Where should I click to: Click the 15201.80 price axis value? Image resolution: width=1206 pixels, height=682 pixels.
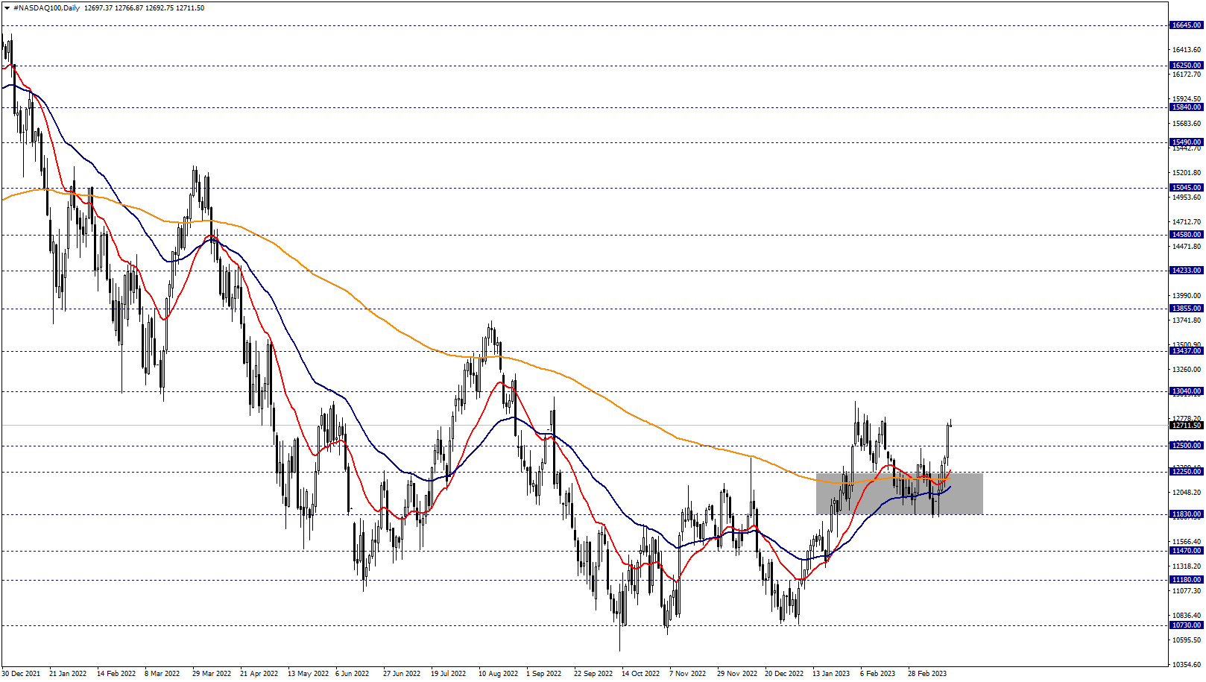point(1187,173)
